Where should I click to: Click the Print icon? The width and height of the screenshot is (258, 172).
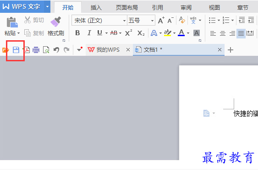tap(36, 50)
